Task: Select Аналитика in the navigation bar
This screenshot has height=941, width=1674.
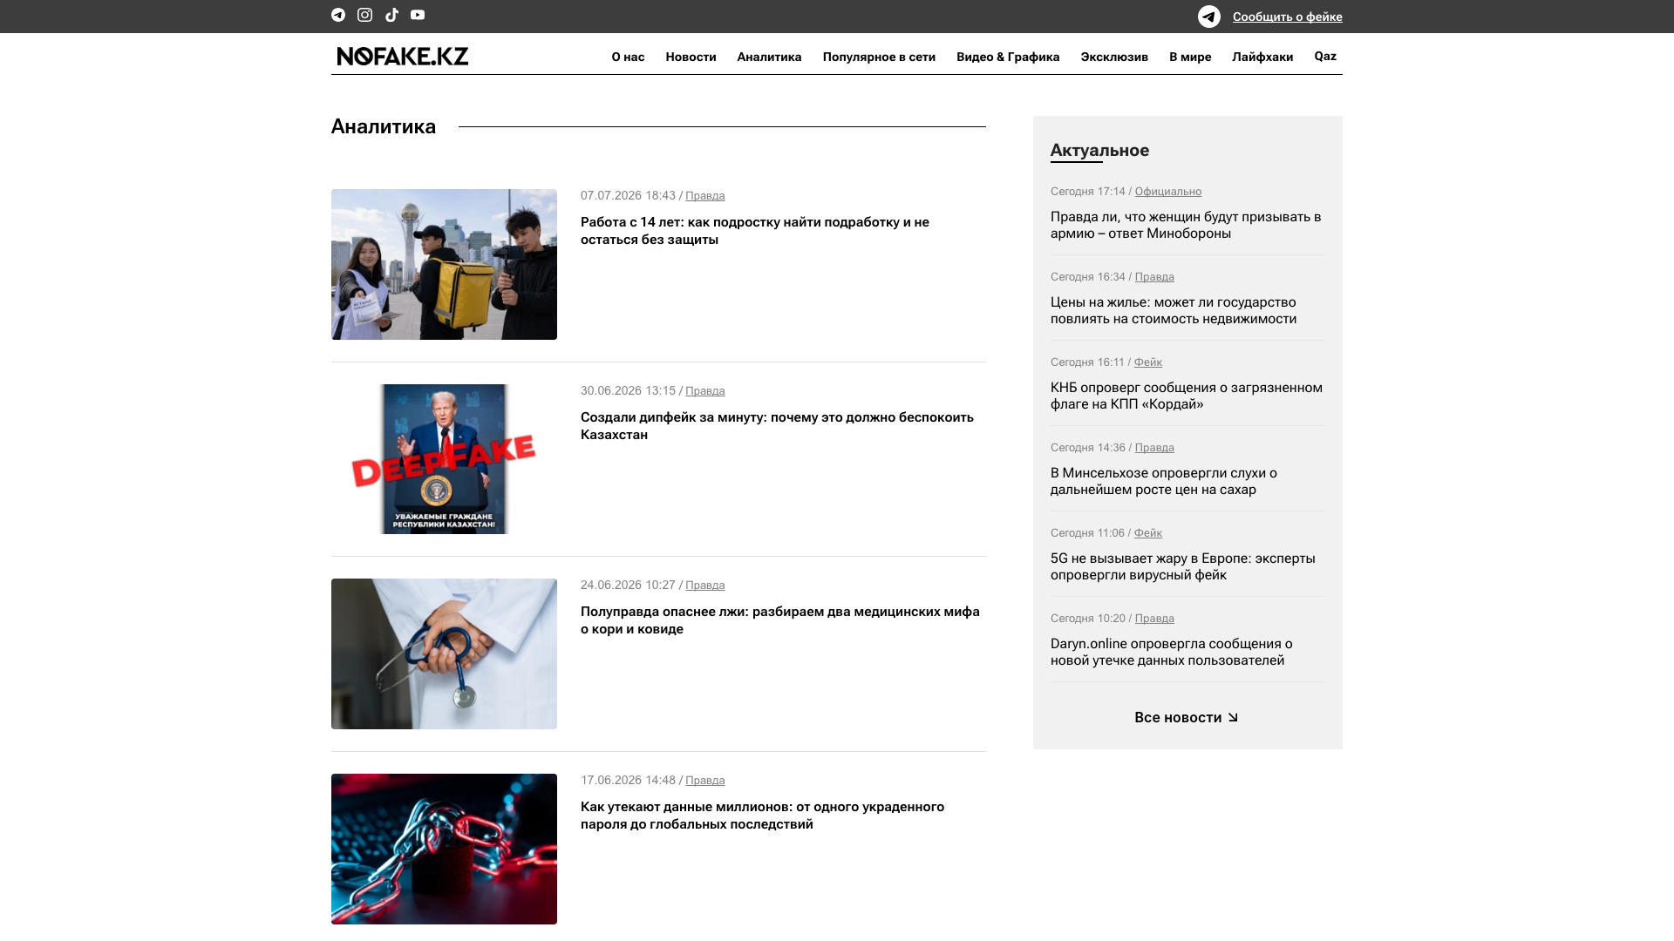Action: click(769, 57)
